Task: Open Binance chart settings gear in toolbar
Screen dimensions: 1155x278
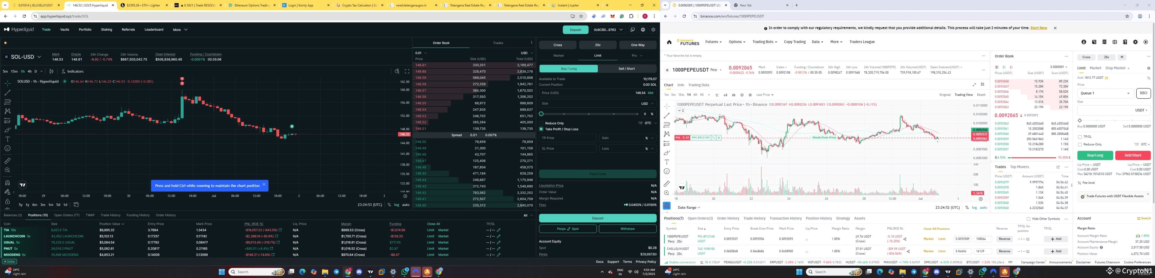Action: coord(750,95)
